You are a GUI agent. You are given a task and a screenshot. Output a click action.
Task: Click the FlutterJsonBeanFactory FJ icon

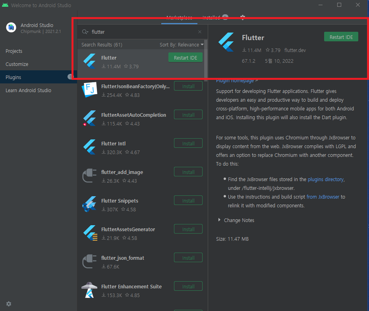point(89,90)
